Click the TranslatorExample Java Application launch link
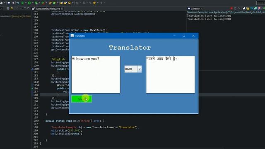265x149 pixels. tap(226, 12)
